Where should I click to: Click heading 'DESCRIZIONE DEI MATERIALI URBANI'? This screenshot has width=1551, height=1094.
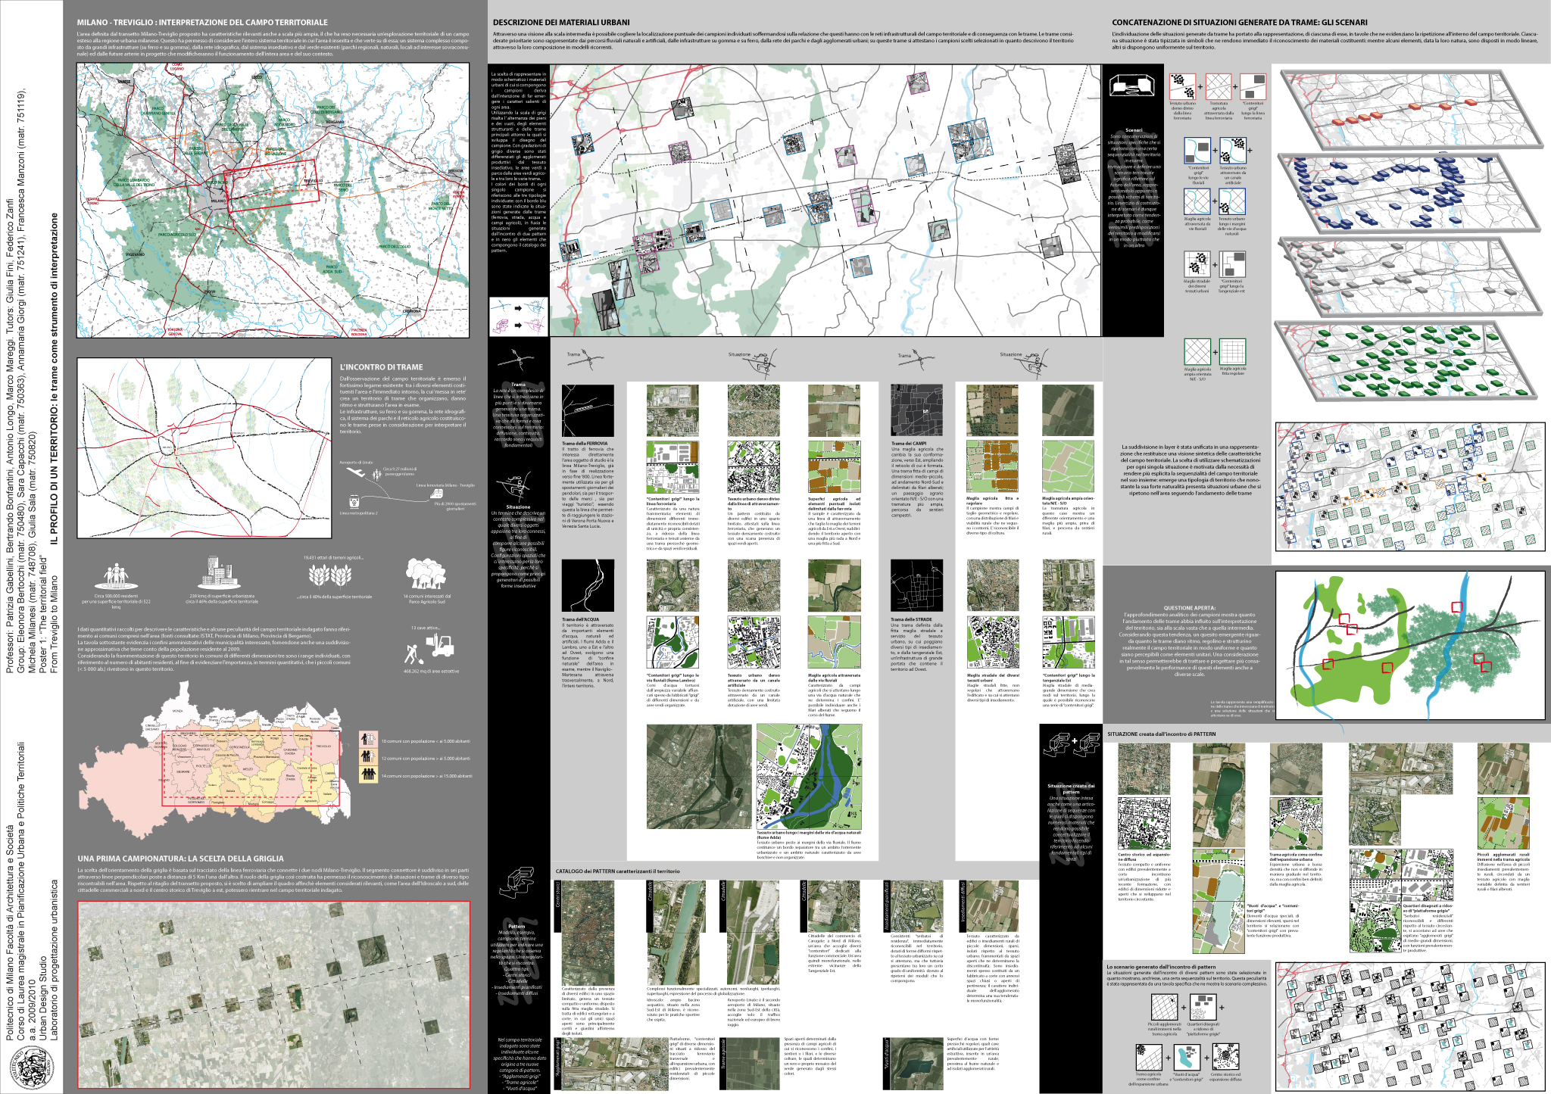(561, 23)
